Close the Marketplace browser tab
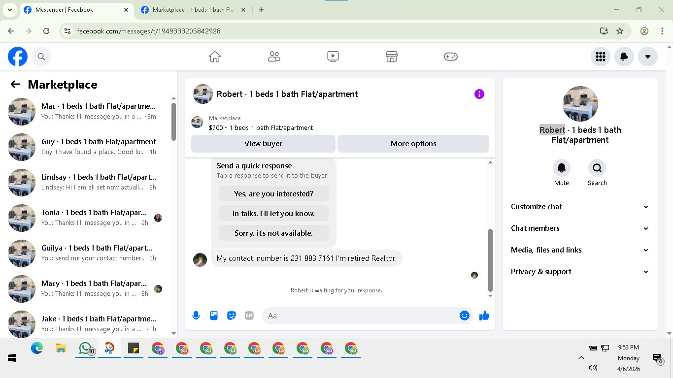Screen dimensions: 673x378 [x=243, y=10]
